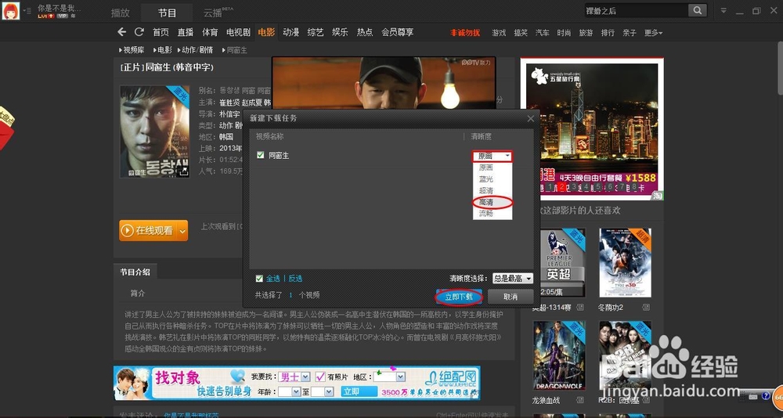Choose 原画 in the quality list

coord(486,168)
